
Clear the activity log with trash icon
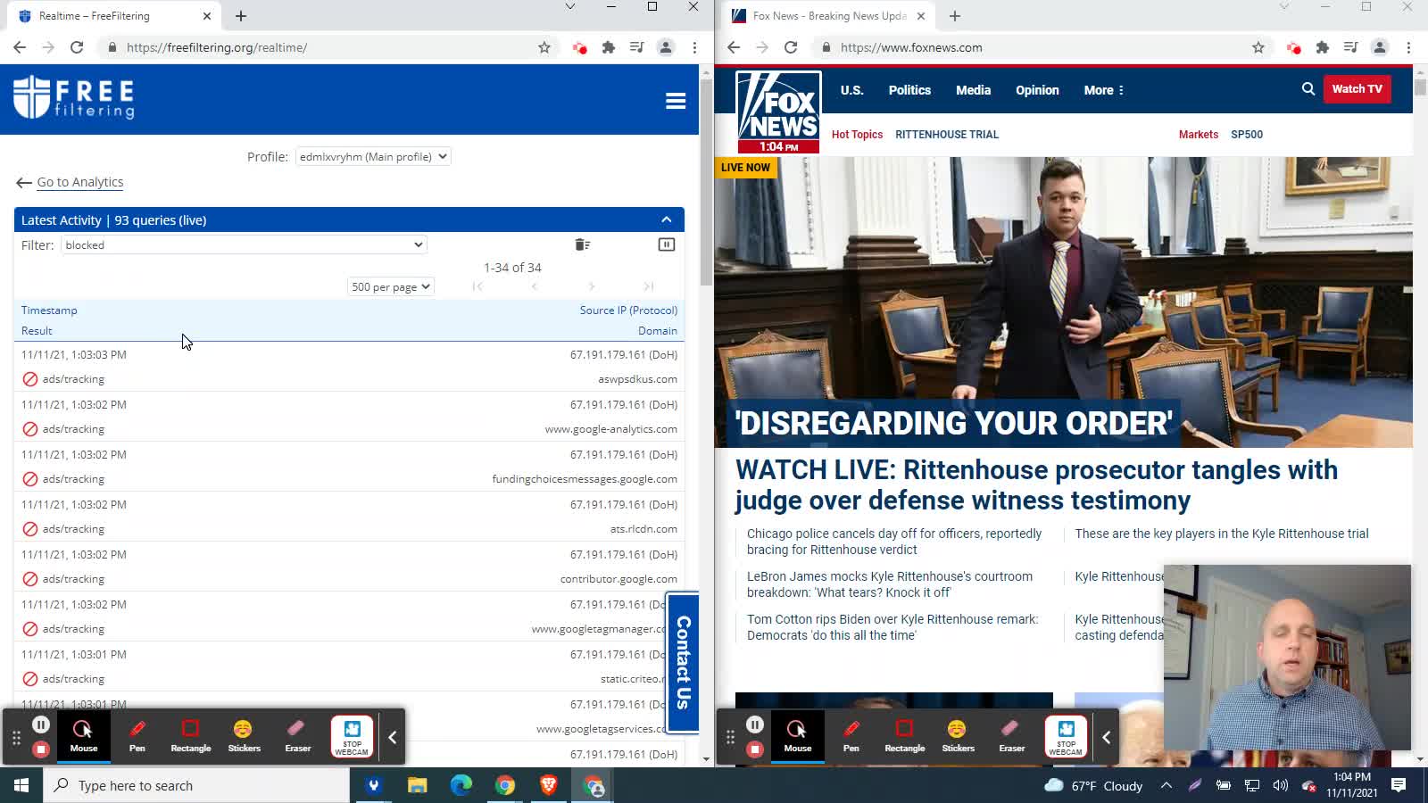[583, 244]
